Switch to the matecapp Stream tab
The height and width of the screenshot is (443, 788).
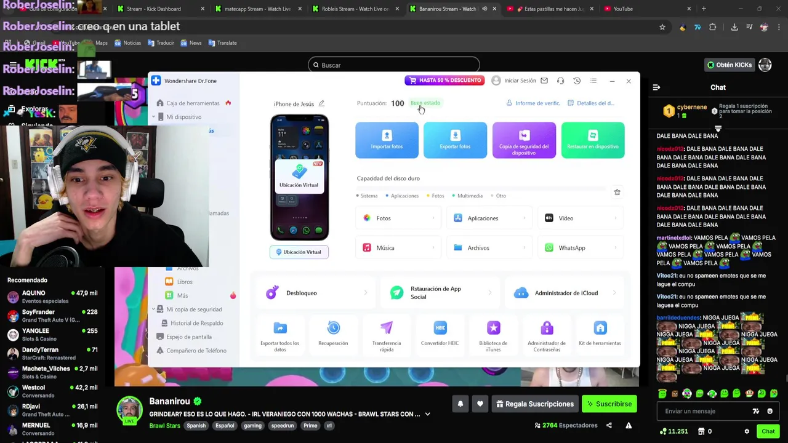tap(257, 9)
